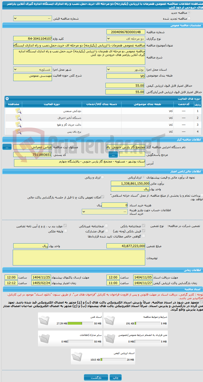View details of row 2 دستگاه آنالیز احتراق
This screenshot has width=203, height=382.
18,118
